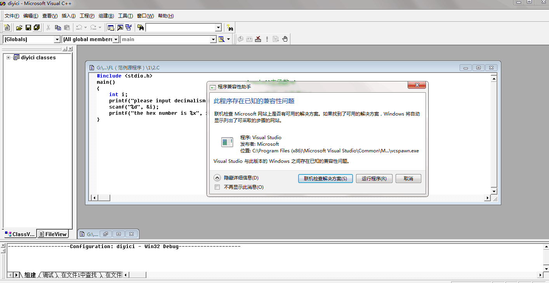549x283 pixels.
Task: Click the #include <stdio.h> code line
Action: click(x=125, y=76)
